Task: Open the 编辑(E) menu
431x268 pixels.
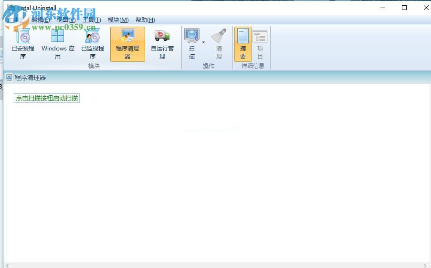Action: click(41, 20)
